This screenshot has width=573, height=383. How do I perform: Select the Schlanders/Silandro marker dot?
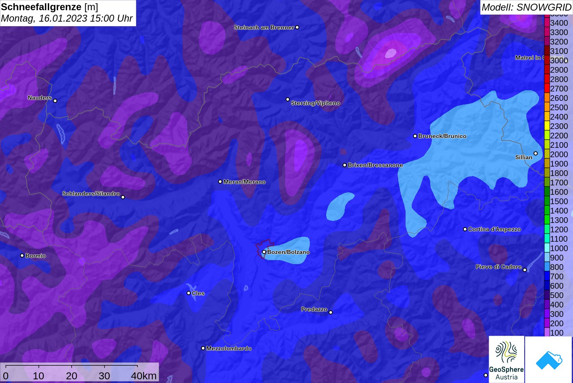pyautogui.click(x=123, y=197)
